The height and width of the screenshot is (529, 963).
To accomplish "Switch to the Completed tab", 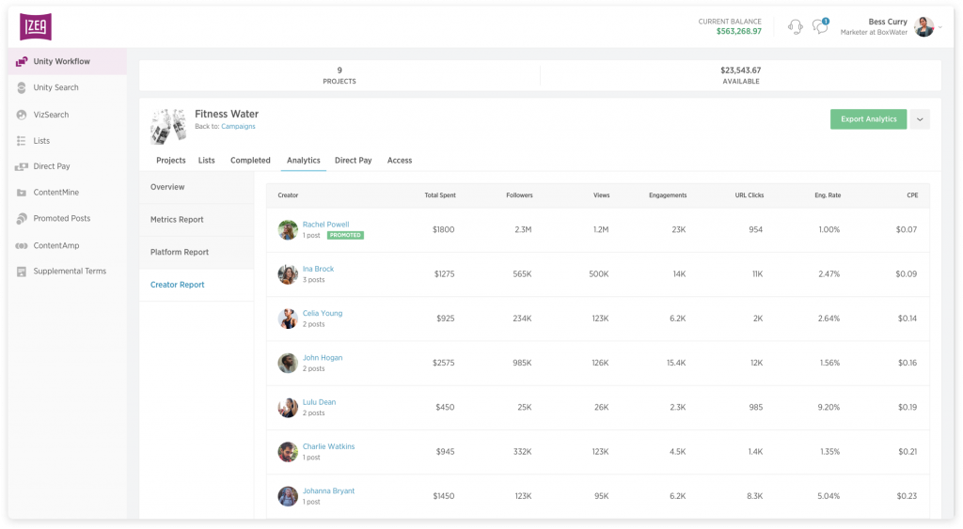I will pos(250,161).
